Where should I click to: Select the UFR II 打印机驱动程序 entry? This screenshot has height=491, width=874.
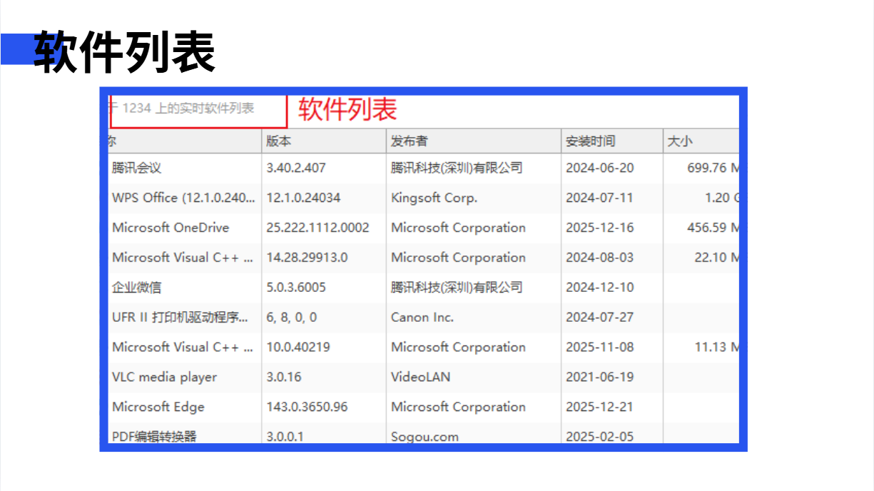(x=181, y=318)
